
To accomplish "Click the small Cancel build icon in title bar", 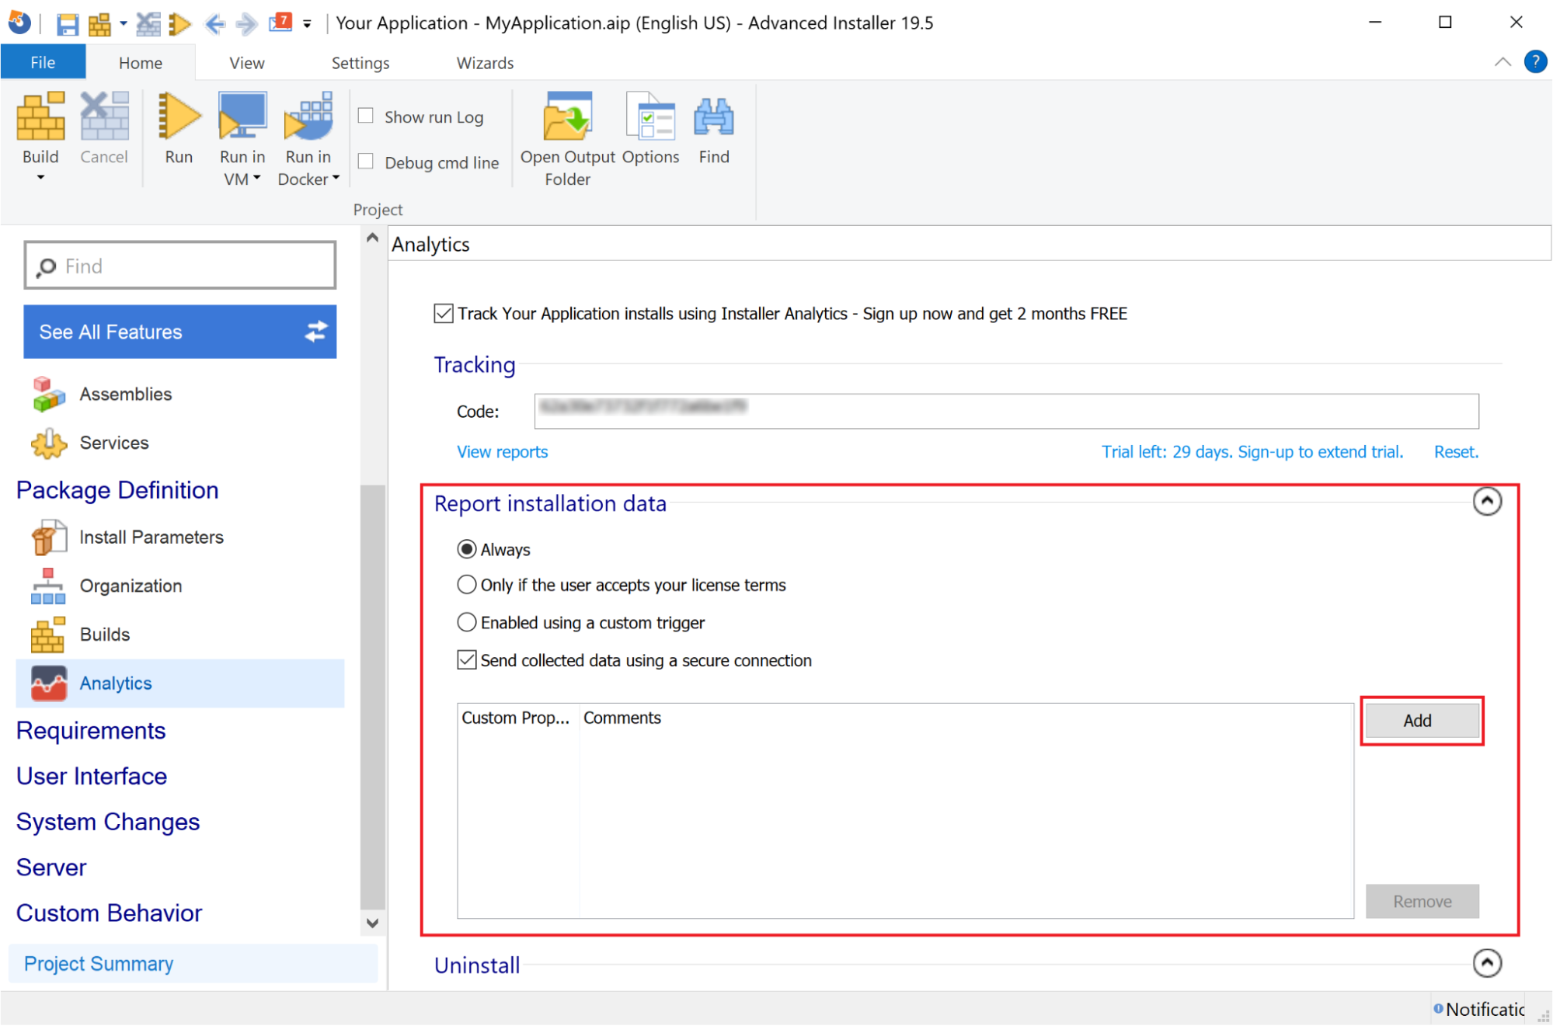I will pyautogui.click(x=148, y=23).
